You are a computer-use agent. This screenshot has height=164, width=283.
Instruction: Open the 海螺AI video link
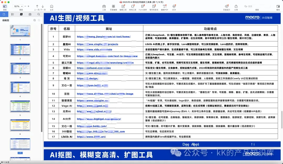coord(94,68)
